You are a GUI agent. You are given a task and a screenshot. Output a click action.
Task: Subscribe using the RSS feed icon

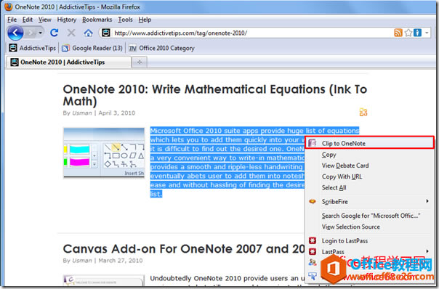398,33
